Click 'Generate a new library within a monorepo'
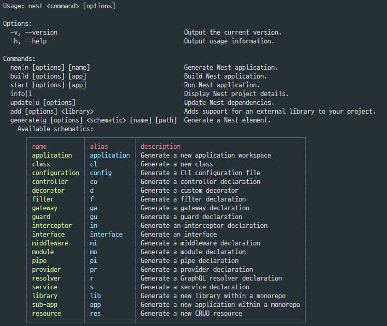The height and width of the screenshot is (326, 387). pos(213,296)
